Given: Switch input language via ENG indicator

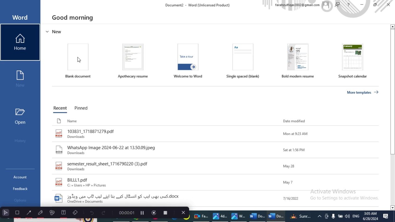Looking at the screenshot, I should [356, 216].
